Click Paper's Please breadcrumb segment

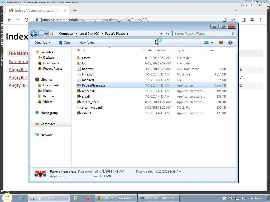click(x=115, y=34)
